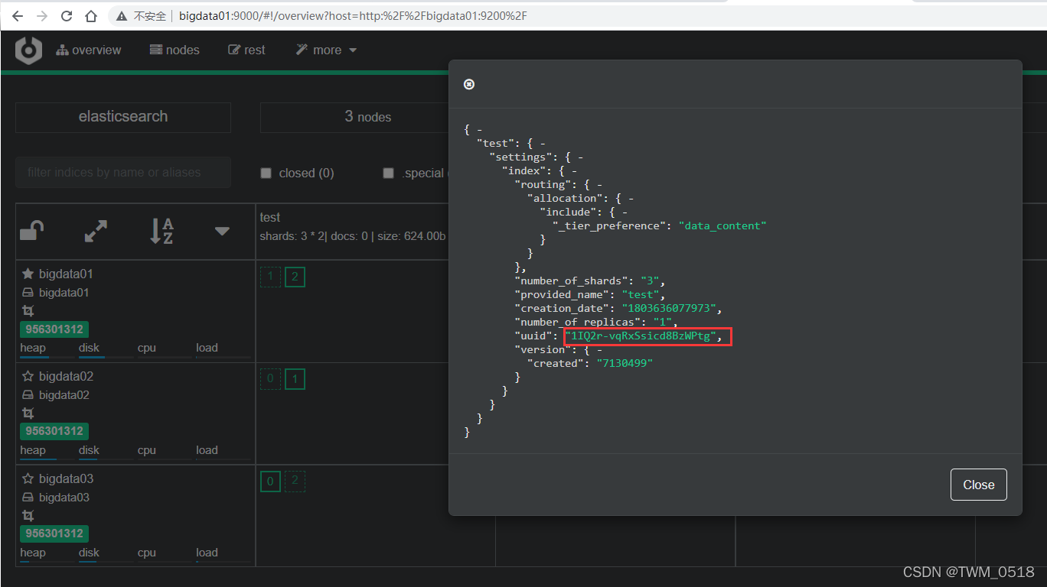This screenshot has height=587, width=1047.
Task: Select replica shard 1 on node bigdata01
Action: 270,277
